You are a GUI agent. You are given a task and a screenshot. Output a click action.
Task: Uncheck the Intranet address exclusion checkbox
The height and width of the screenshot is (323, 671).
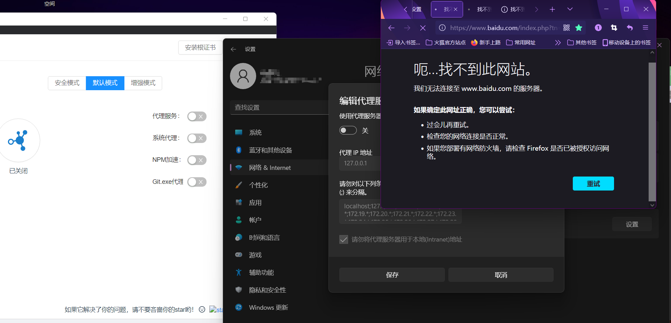coord(344,239)
